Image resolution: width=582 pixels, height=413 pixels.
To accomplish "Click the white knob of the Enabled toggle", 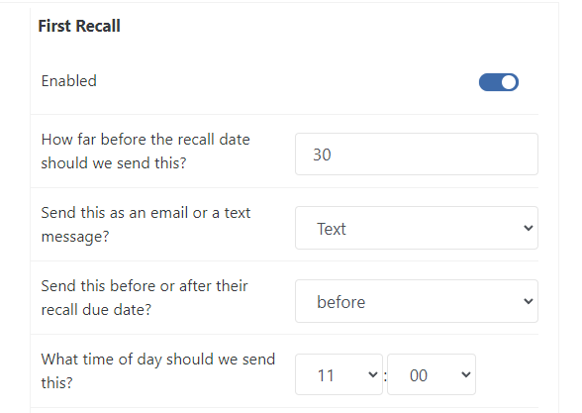I will (509, 82).
